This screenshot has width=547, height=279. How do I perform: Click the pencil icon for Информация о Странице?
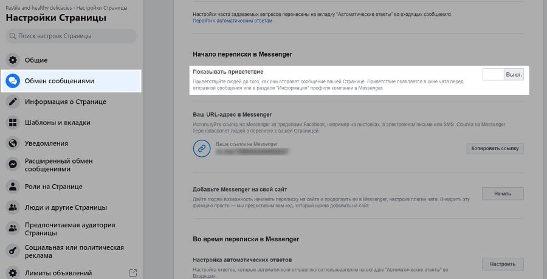[x=13, y=102]
